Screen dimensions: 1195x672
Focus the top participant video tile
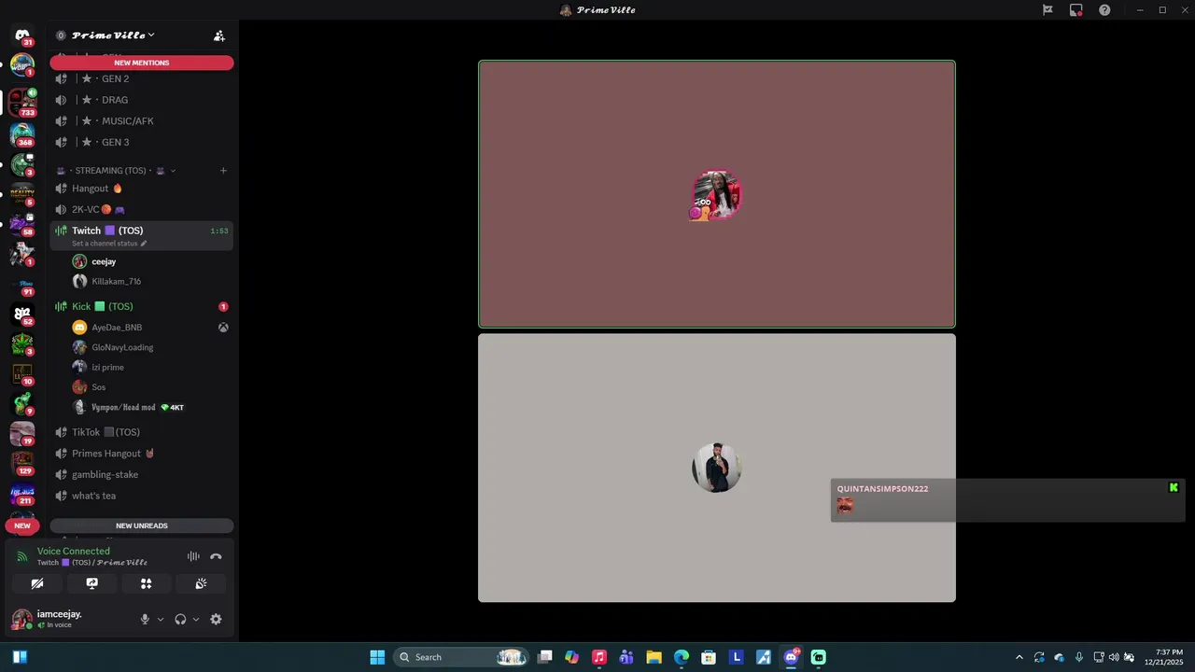tap(717, 194)
